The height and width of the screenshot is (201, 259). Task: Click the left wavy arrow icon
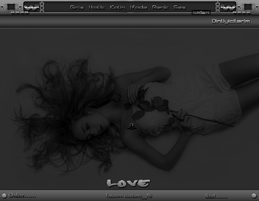pos(31,7)
